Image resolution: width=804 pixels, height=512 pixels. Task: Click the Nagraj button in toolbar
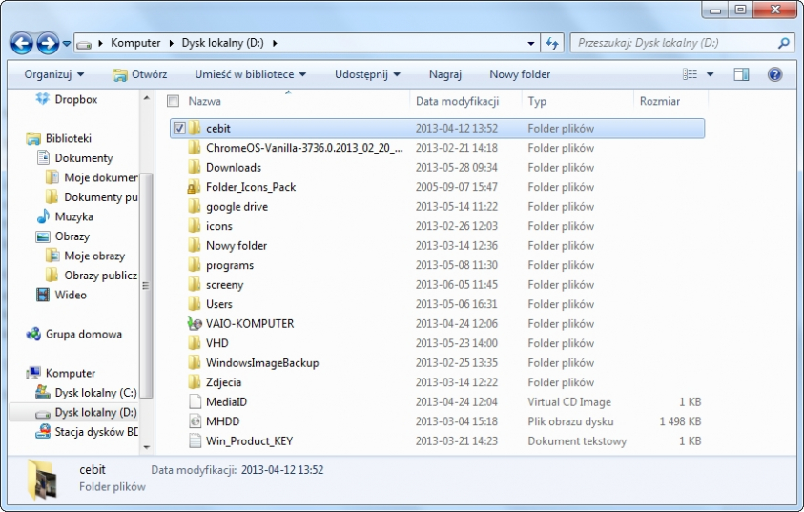[445, 74]
